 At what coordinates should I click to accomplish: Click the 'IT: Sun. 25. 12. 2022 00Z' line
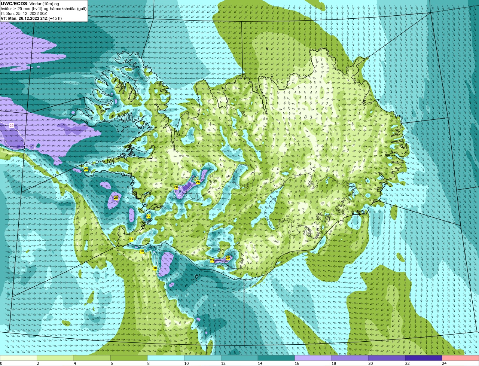click(24, 13)
